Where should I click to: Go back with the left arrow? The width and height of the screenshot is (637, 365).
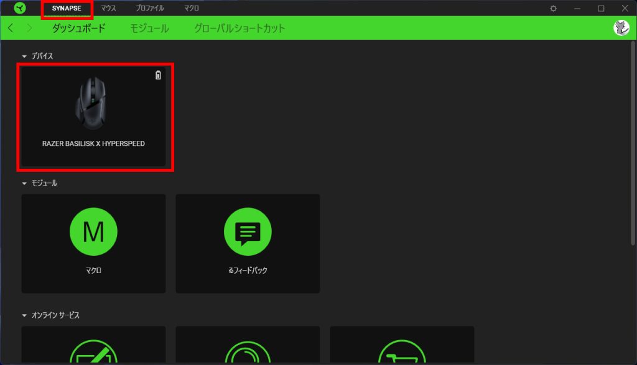point(11,28)
